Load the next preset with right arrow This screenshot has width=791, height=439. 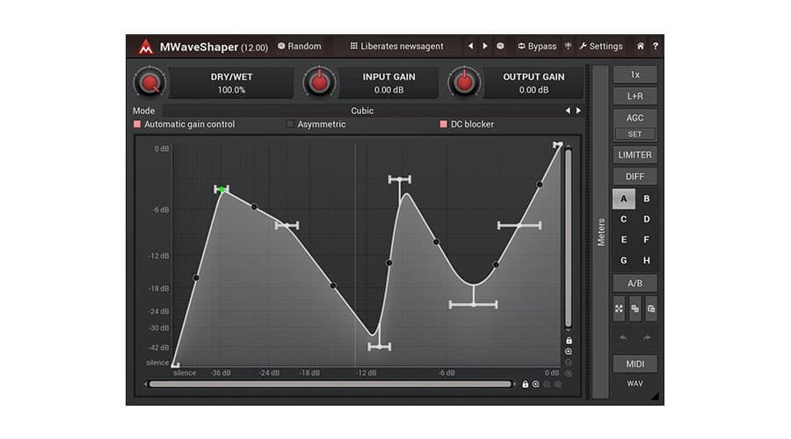click(x=485, y=46)
